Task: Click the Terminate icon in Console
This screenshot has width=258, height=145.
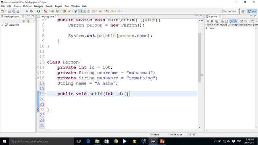Action: [208, 21]
